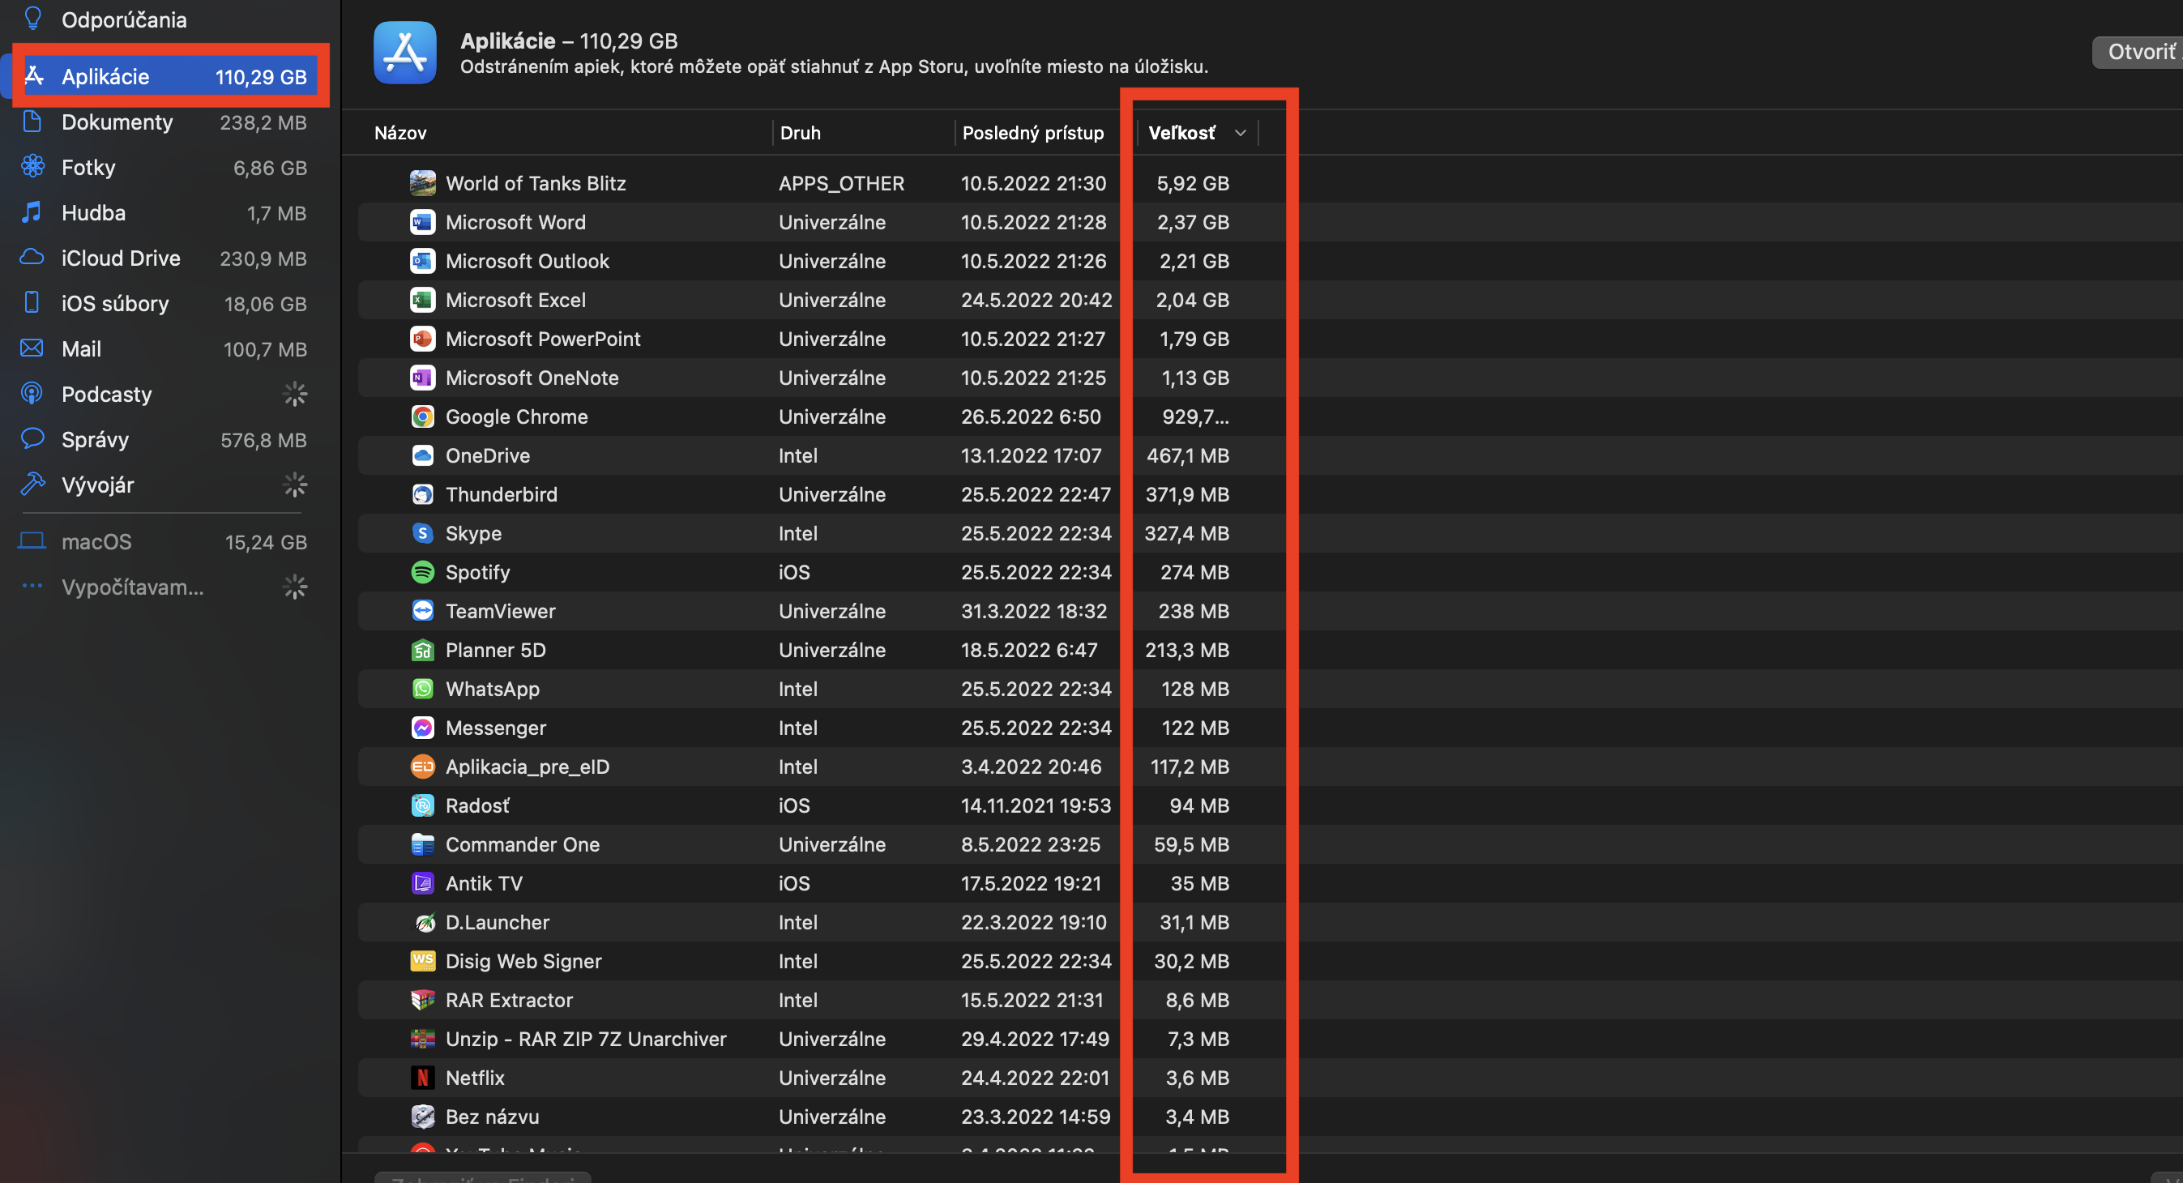Select Fotky in the sidebar
The height and width of the screenshot is (1183, 2183).
pyautogui.click(x=88, y=168)
